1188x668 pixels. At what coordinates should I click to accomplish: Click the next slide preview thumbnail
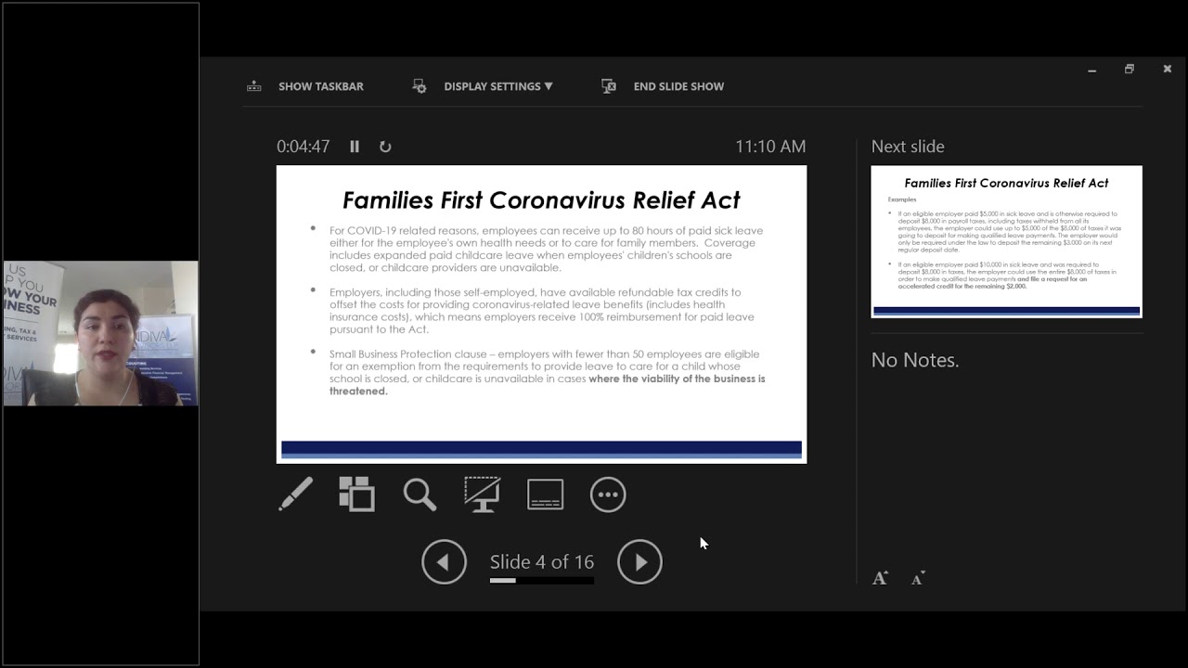click(1006, 242)
